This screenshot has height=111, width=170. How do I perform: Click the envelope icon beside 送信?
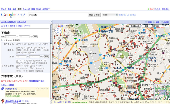pyautogui.click(x=154, y=22)
